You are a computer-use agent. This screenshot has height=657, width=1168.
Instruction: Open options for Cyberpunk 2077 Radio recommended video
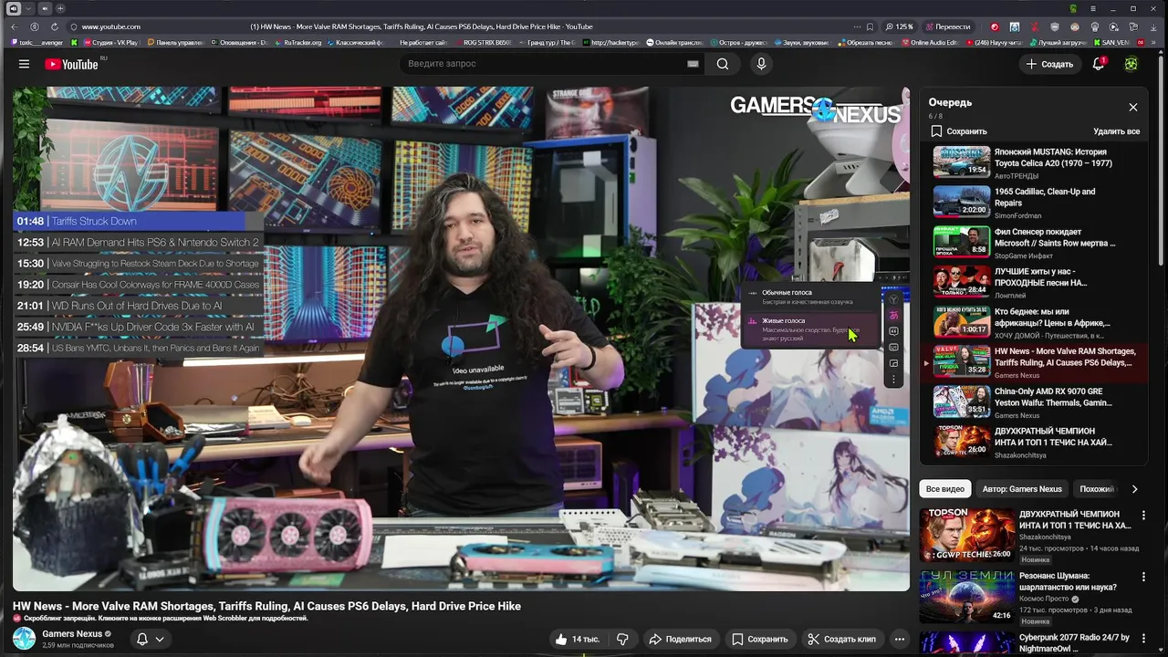[1143, 639]
